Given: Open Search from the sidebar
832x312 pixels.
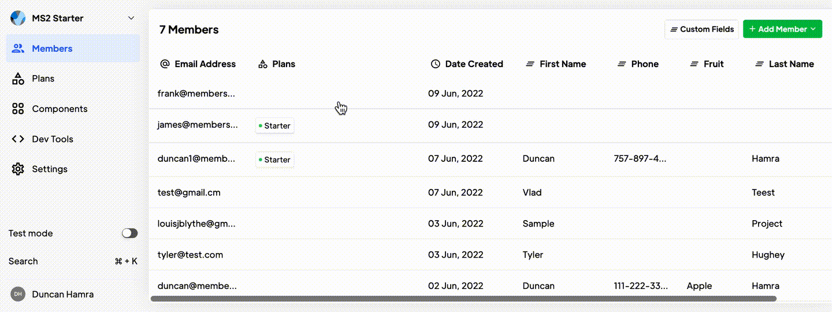Looking at the screenshot, I should click(23, 261).
